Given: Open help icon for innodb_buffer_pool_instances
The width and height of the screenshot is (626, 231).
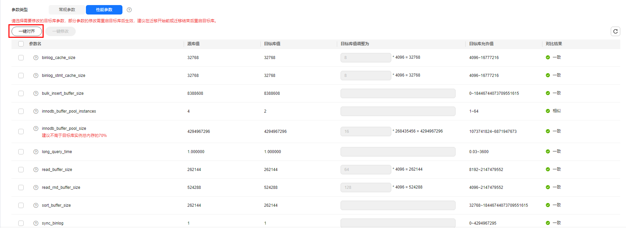Looking at the screenshot, I should pos(36,111).
